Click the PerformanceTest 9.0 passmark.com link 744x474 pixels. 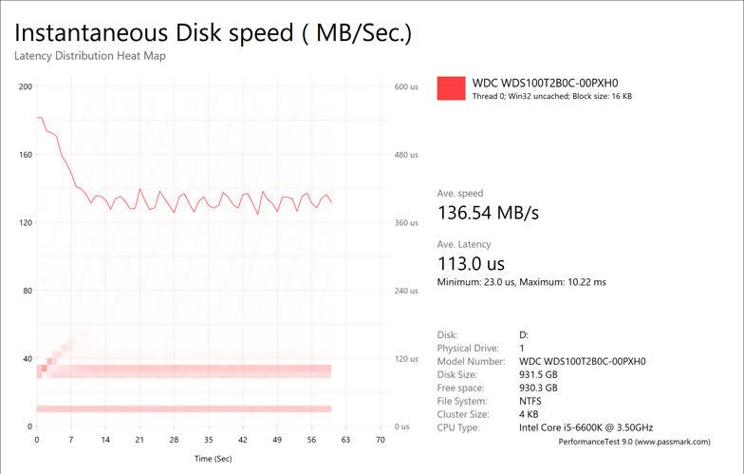pyautogui.click(x=634, y=443)
